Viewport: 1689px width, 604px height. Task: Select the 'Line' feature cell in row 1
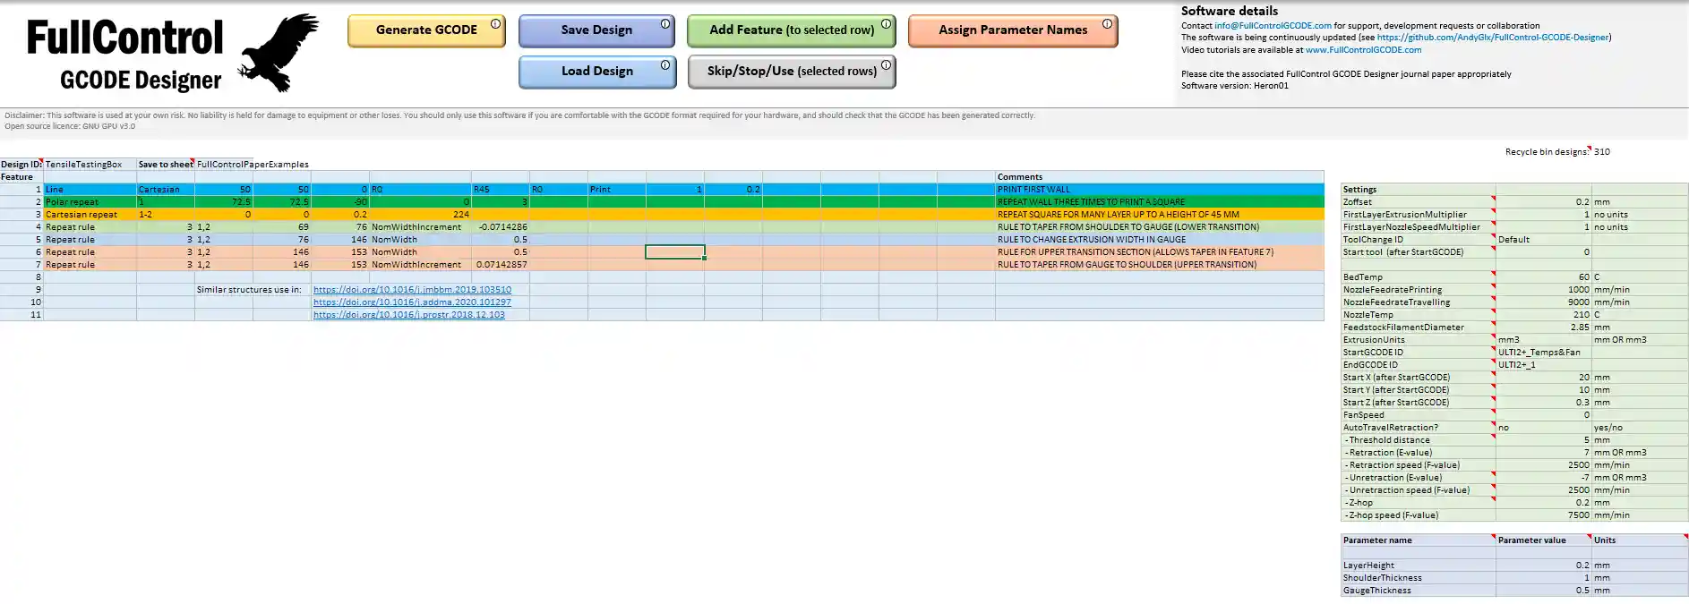coord(90,190)
